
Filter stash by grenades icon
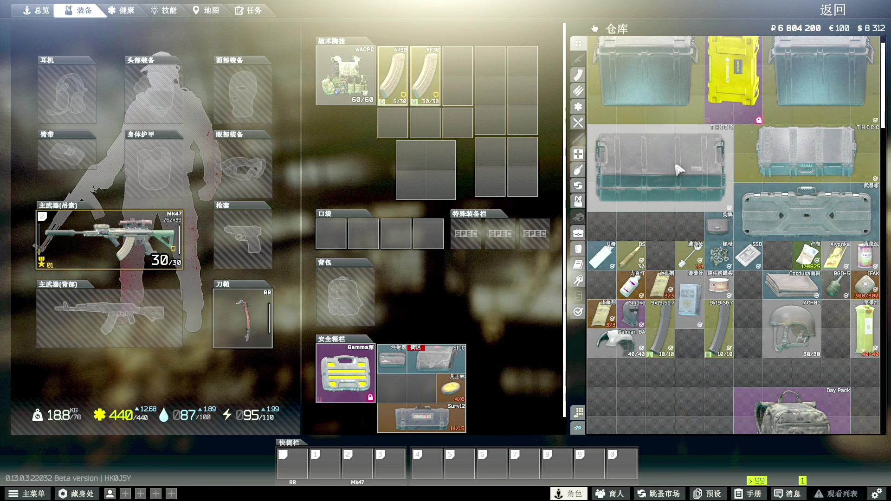coord(578,170)
